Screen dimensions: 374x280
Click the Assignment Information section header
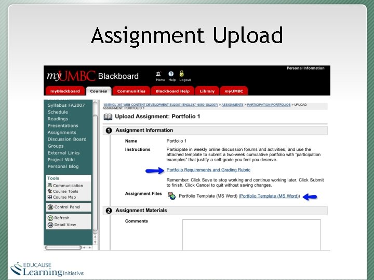point(215,131)
